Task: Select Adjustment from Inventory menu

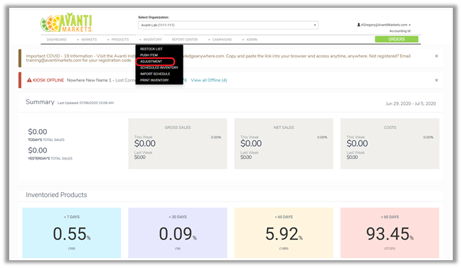Action: click(x=151, y=62)
